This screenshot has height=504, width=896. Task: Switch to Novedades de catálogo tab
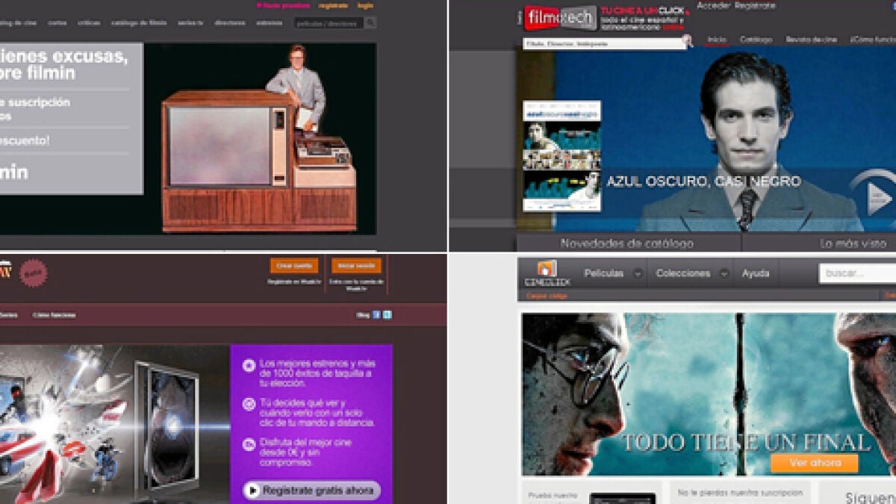click(x=627, y=243)
